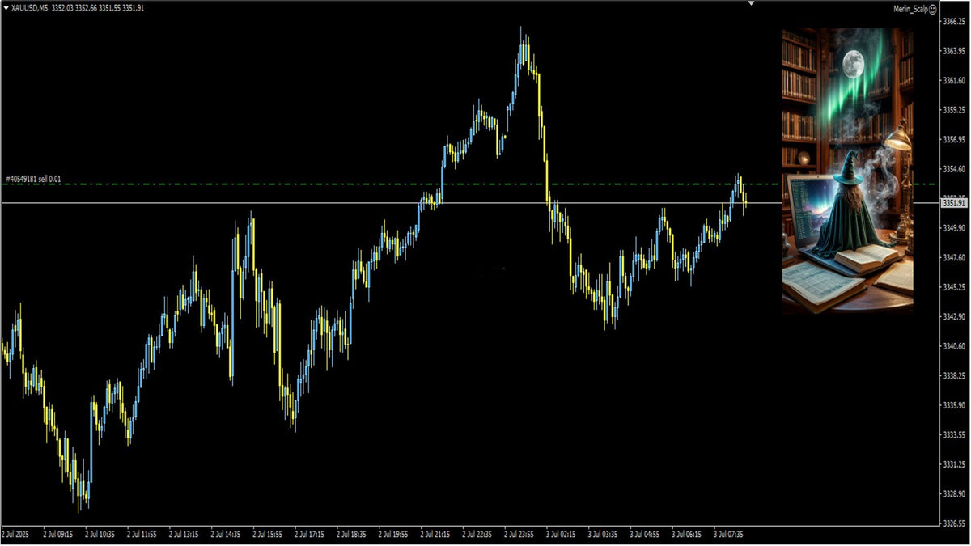Select the #40549181 sell 0.01 order label
This screenshot has height=546, width=971.
pyautogui.click(x=33, y=179)
